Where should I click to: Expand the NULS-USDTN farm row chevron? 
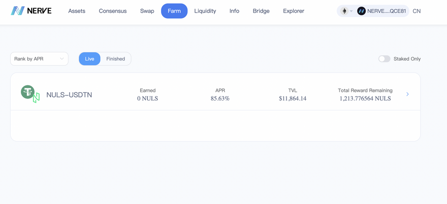coord(407,94)
